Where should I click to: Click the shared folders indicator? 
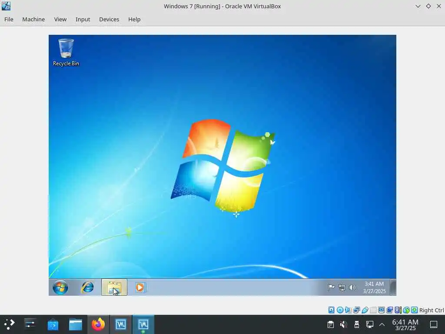pyautogui.click(x=373, y=310)
